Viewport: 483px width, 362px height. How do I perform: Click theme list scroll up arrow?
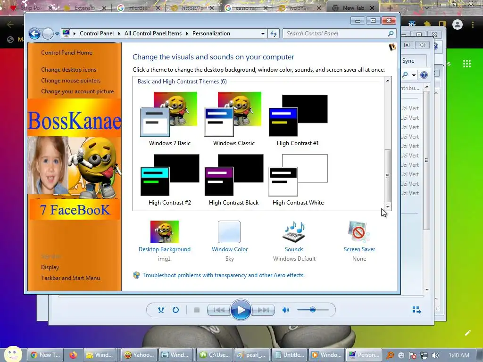[x=388, y=80]
